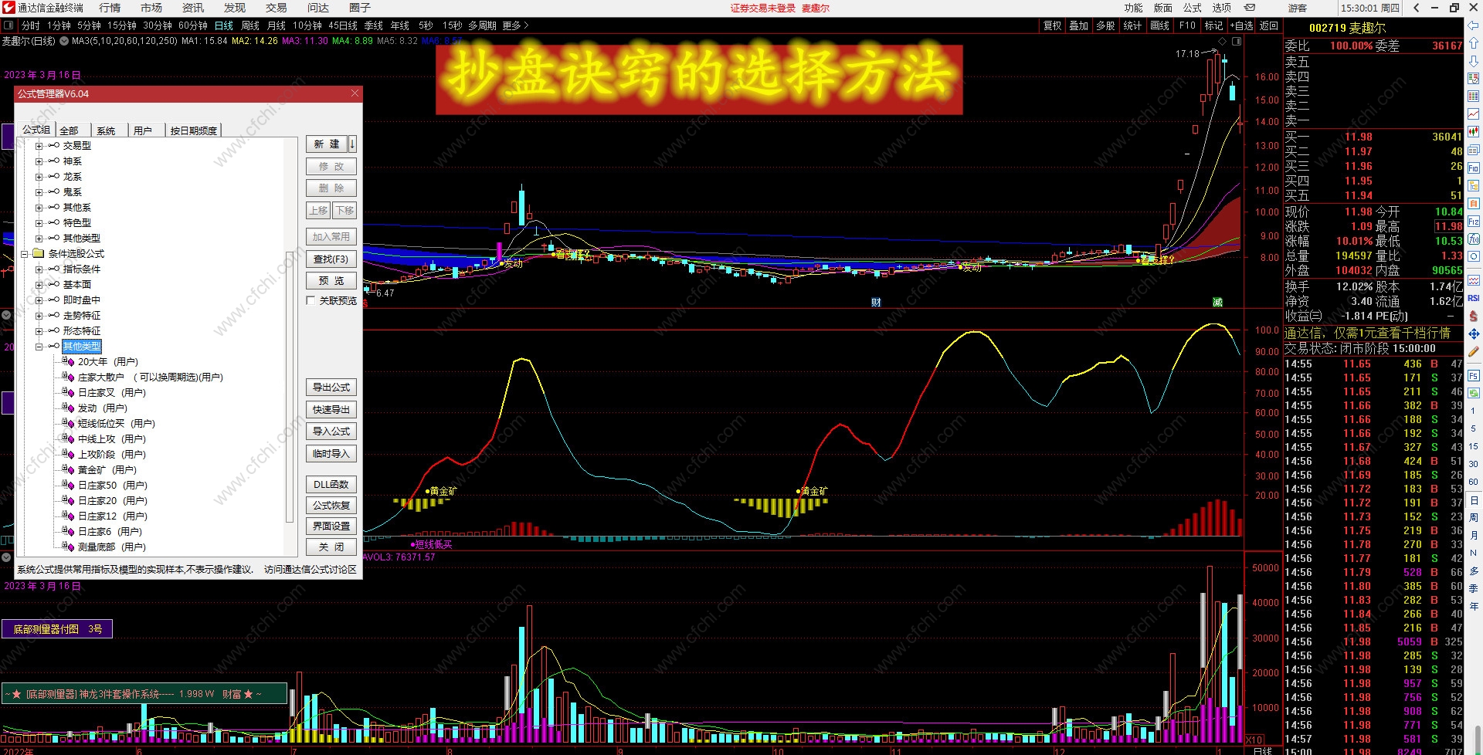1483x755 pixels.
Task: Toggle the 复权 option in chart toolbar
Action: coord(1052,25)
